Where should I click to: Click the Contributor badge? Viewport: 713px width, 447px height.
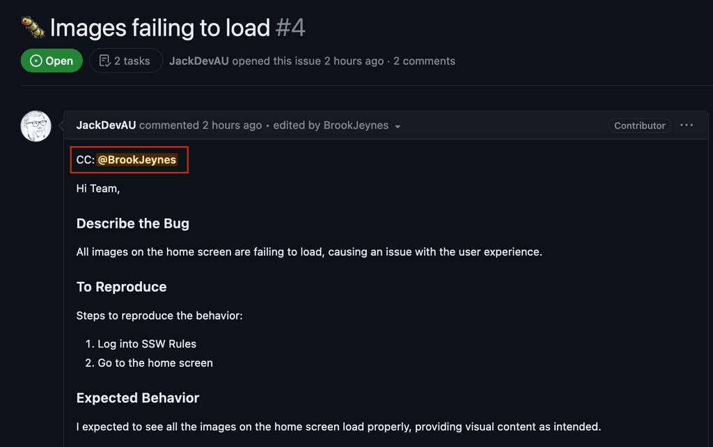pyautogui.click(x=639, y=125)
